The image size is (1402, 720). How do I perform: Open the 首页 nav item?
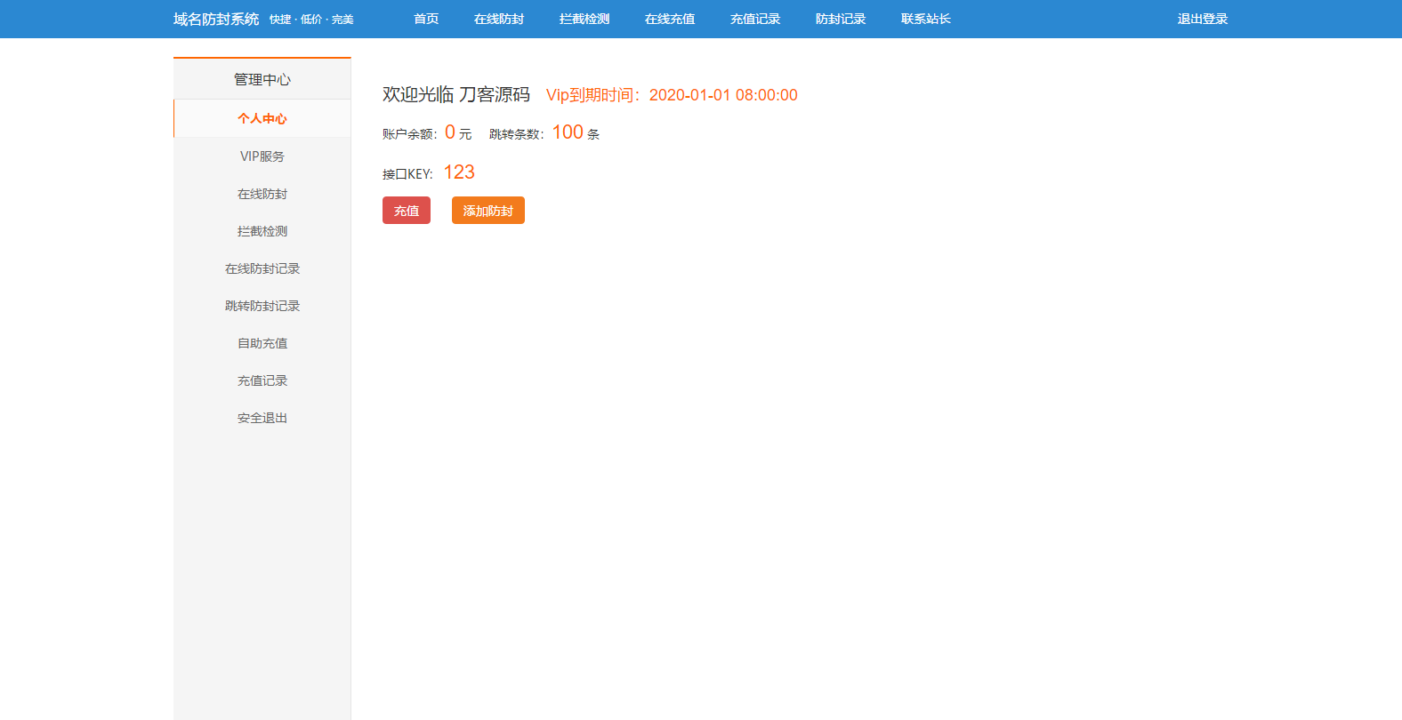coord(426,19)
